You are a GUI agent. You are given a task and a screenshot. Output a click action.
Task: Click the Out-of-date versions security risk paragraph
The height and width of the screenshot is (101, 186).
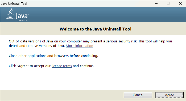tap(90, 43)
